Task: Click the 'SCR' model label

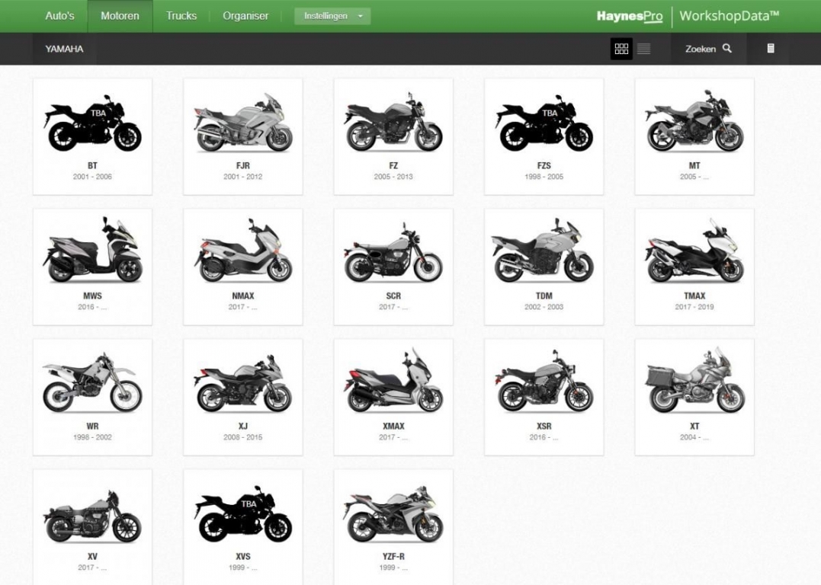Action: [x=393, y=296]
